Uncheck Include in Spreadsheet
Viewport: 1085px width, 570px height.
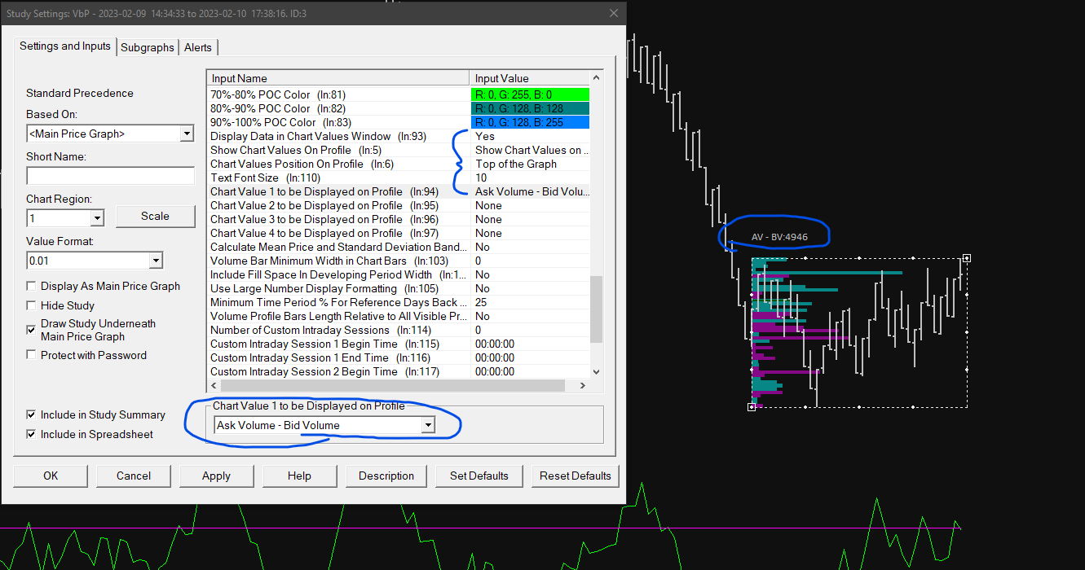pos(32,434)
